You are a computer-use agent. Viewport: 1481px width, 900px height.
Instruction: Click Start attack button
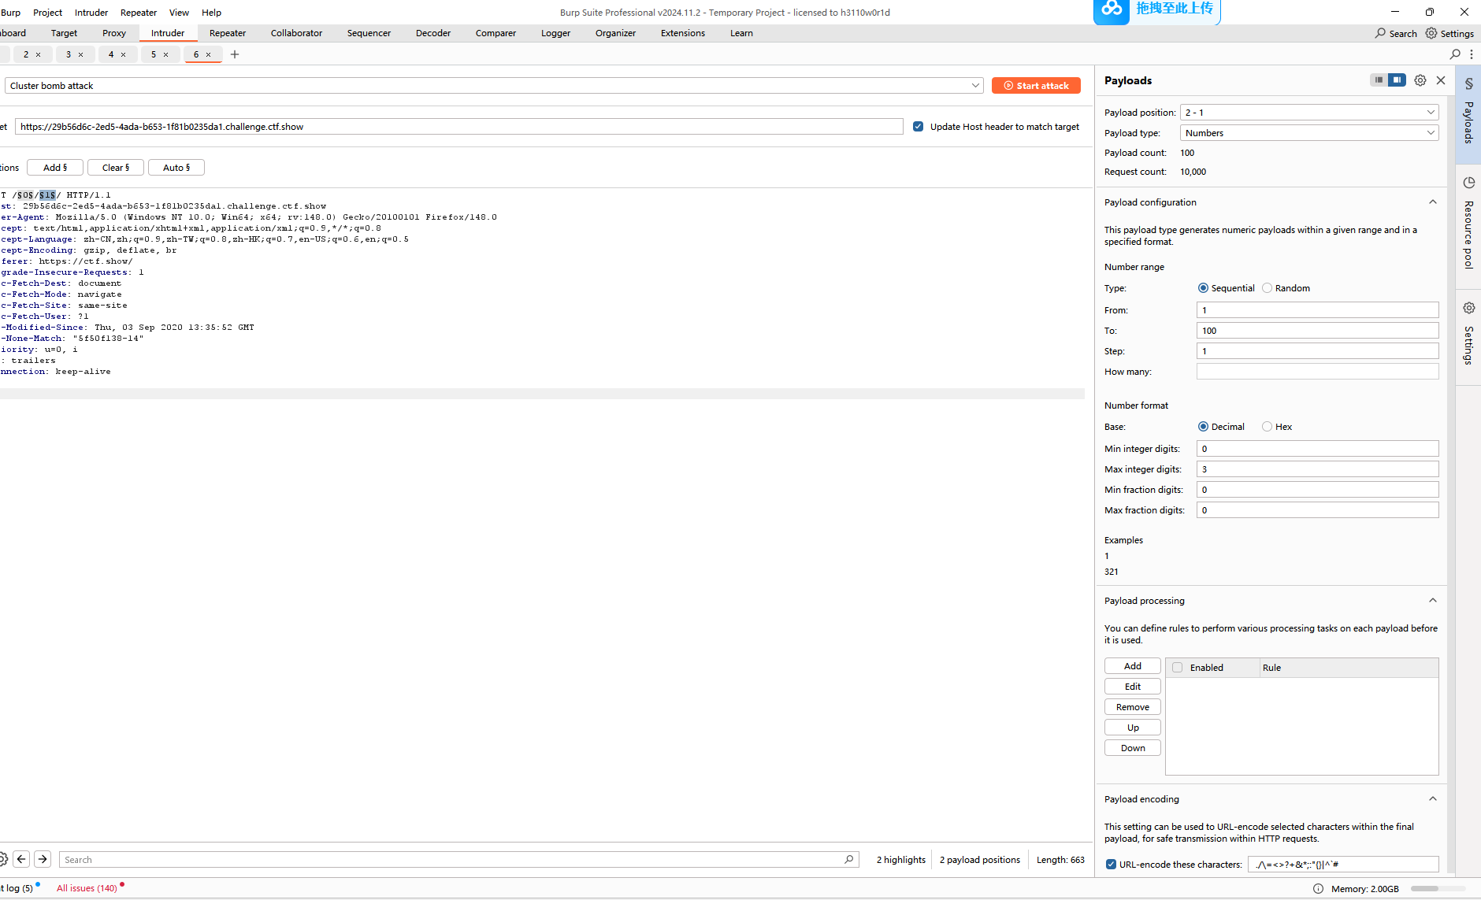[x=1036, y=86]
